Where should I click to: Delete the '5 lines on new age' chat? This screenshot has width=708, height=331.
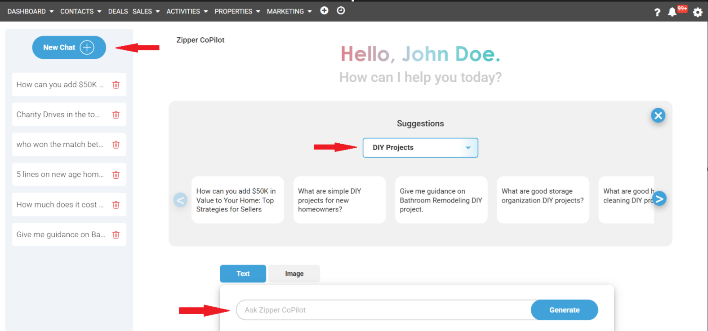click(116, 175)
